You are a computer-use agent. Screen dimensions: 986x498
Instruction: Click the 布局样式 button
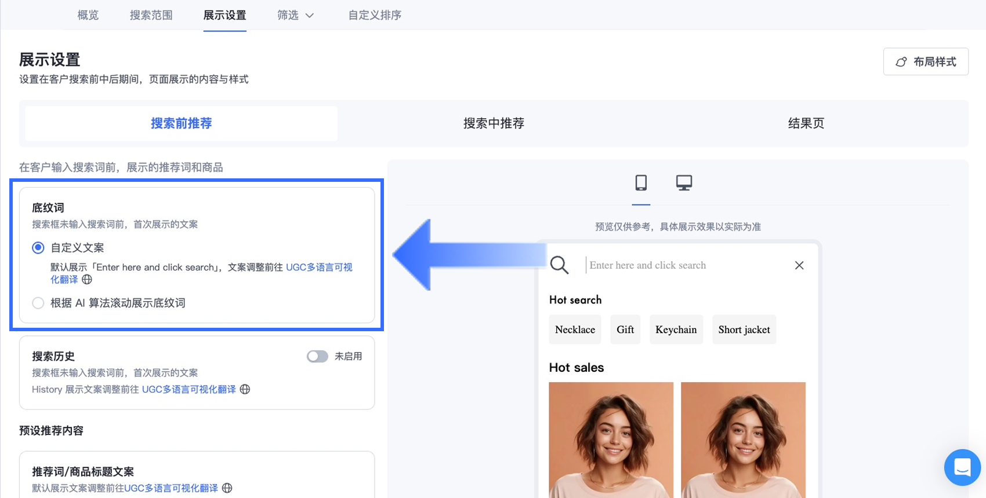point(926,61)
